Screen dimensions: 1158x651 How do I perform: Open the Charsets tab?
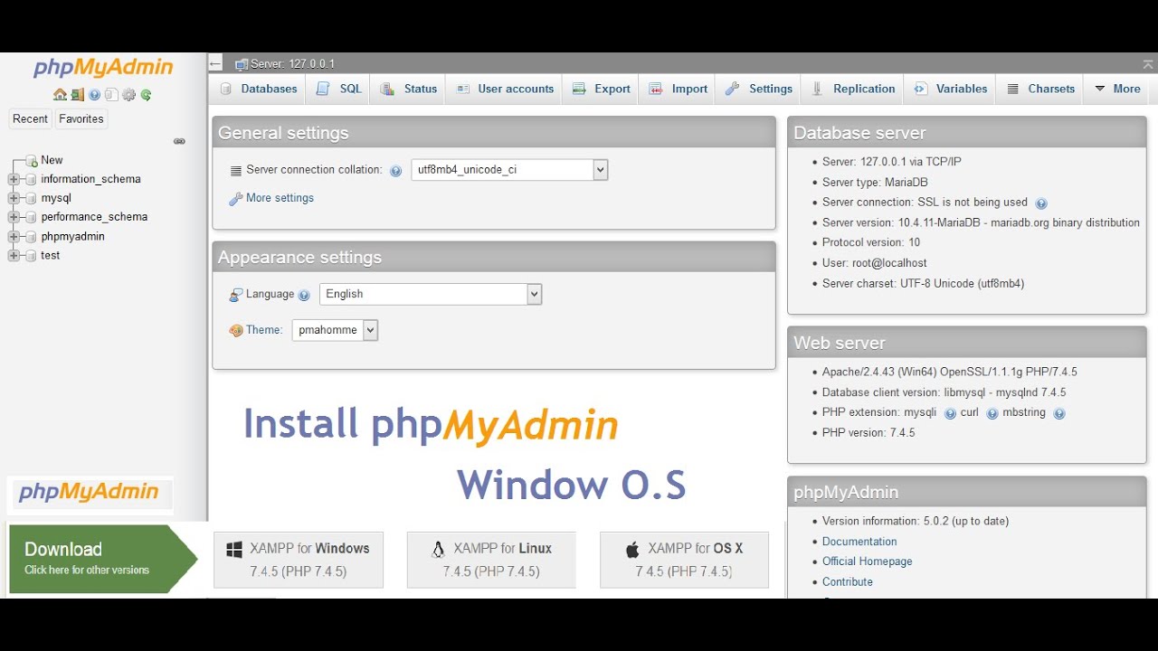(x=1040, y=89)
